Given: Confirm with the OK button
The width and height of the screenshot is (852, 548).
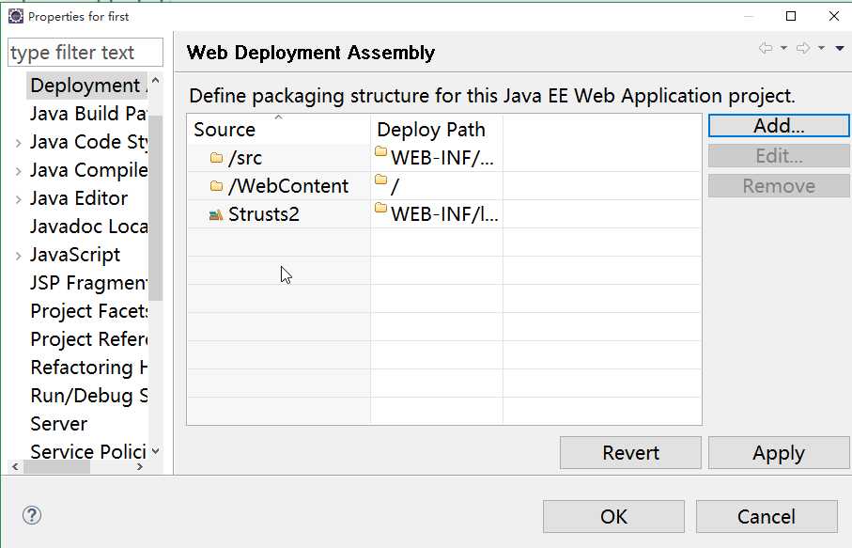Looking at the screenshot, I should 613,516.
